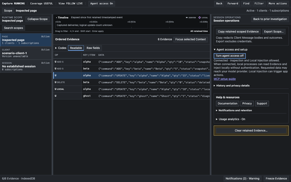The image size is (291, 182).
Task: Click Back to prior investigation
Action: tap(270, 19)
